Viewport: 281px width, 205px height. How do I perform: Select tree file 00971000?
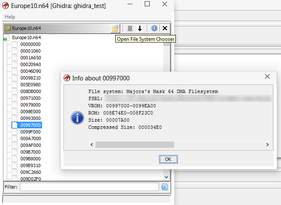30,98
